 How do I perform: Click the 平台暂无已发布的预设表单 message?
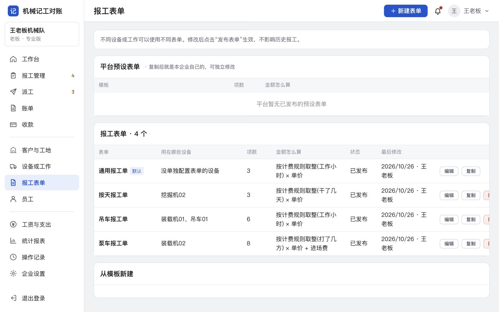coord(291,104)
